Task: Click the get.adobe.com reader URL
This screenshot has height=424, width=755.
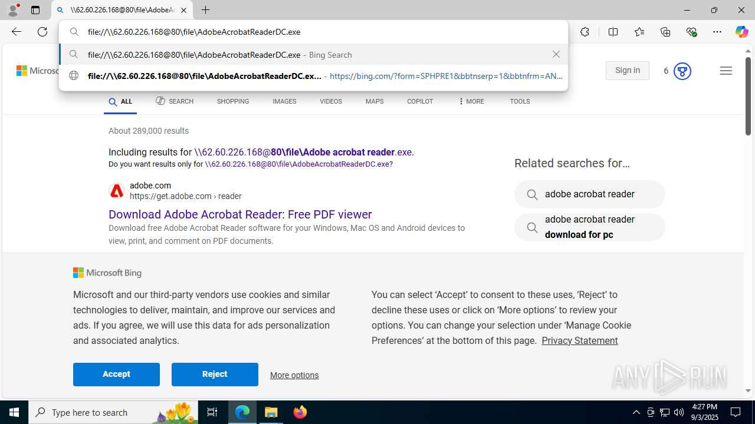Action: [x=186, y=196]
